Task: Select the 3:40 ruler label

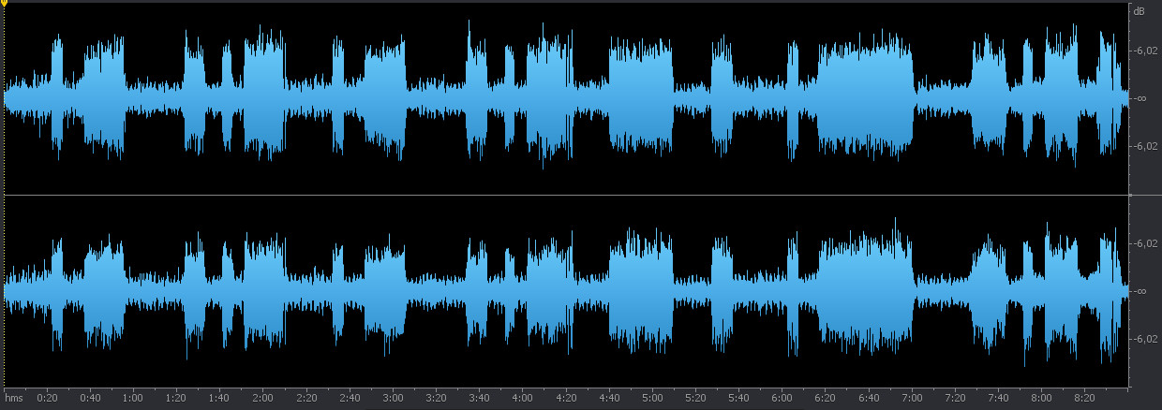Action: 479,397
